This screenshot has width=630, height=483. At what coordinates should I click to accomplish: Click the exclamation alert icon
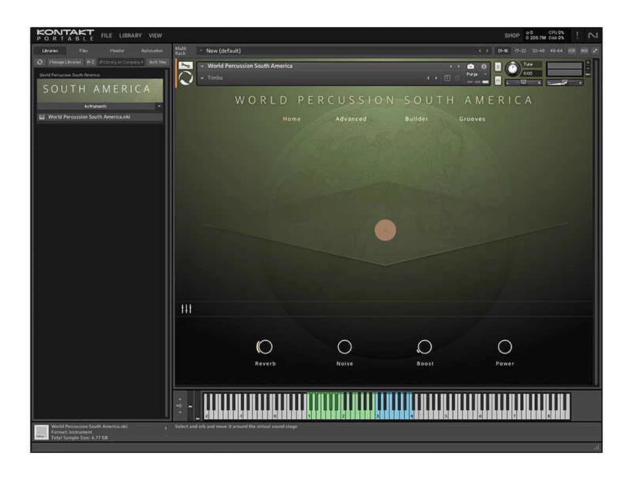pyautogui.click(x=577, y=36)
